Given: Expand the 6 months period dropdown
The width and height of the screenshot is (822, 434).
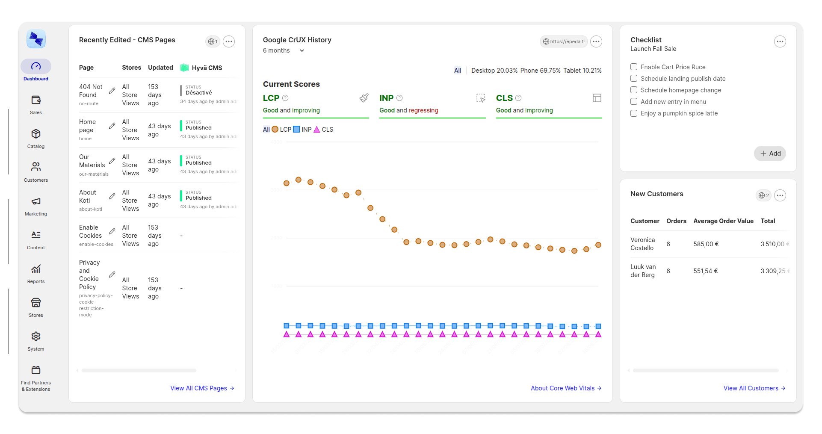Looking at the screenshot, I should 284,50.
